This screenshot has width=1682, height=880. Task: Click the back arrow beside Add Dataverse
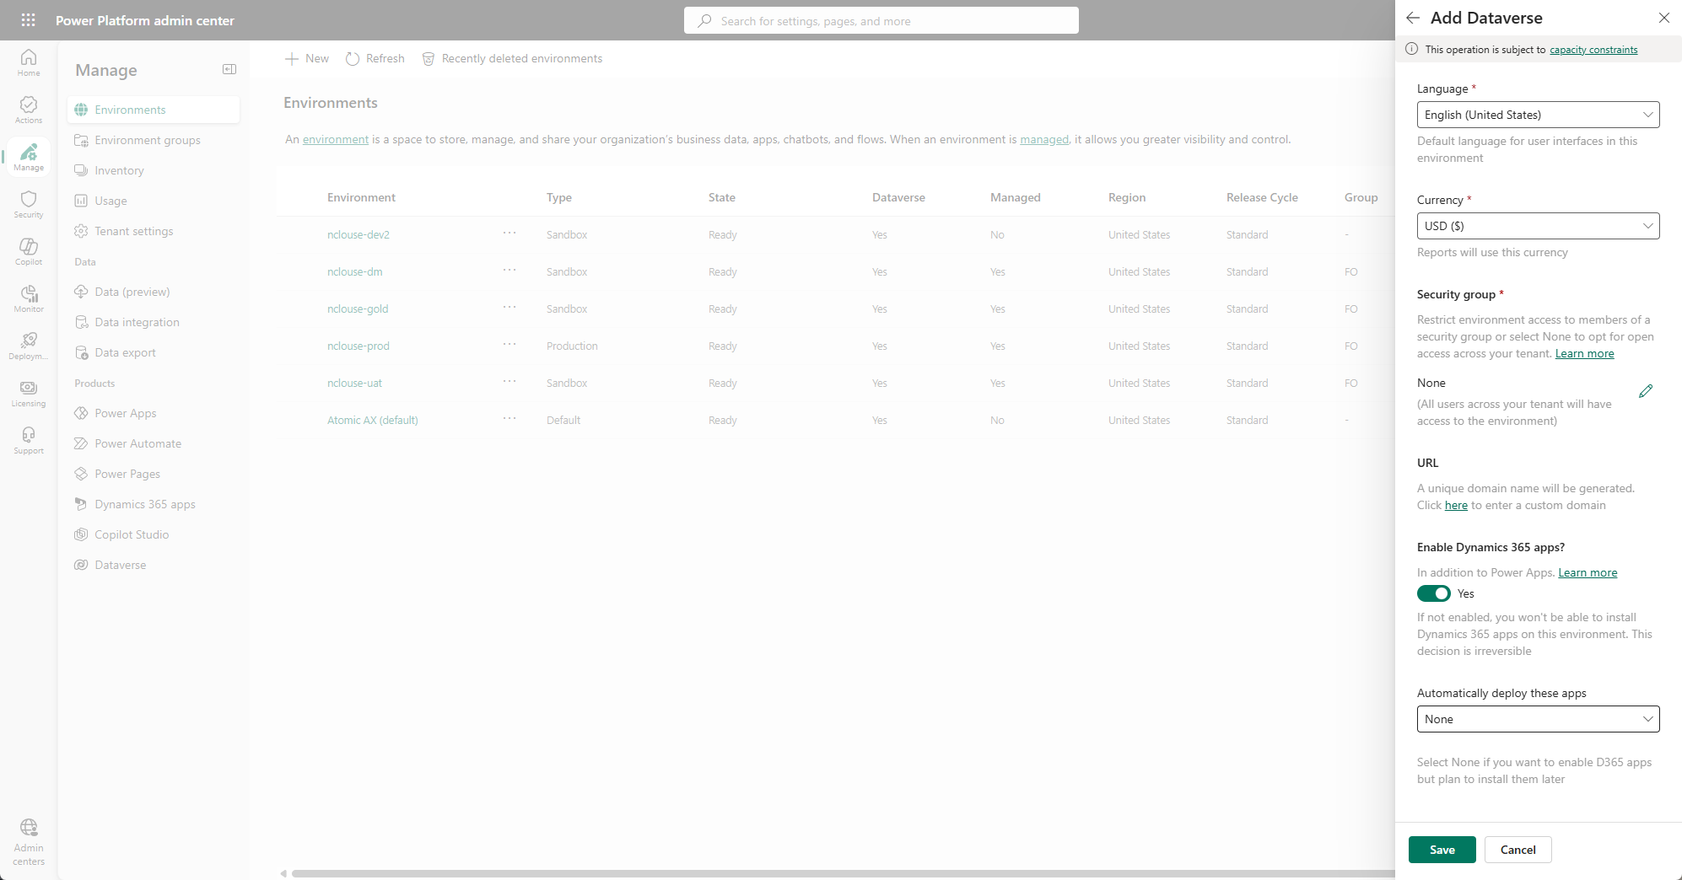(1413, 19)
